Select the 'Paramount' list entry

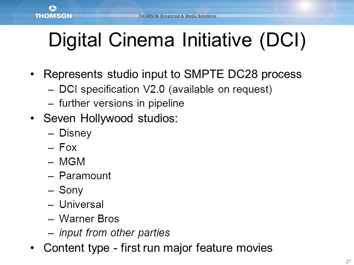(x=85, y=176)
